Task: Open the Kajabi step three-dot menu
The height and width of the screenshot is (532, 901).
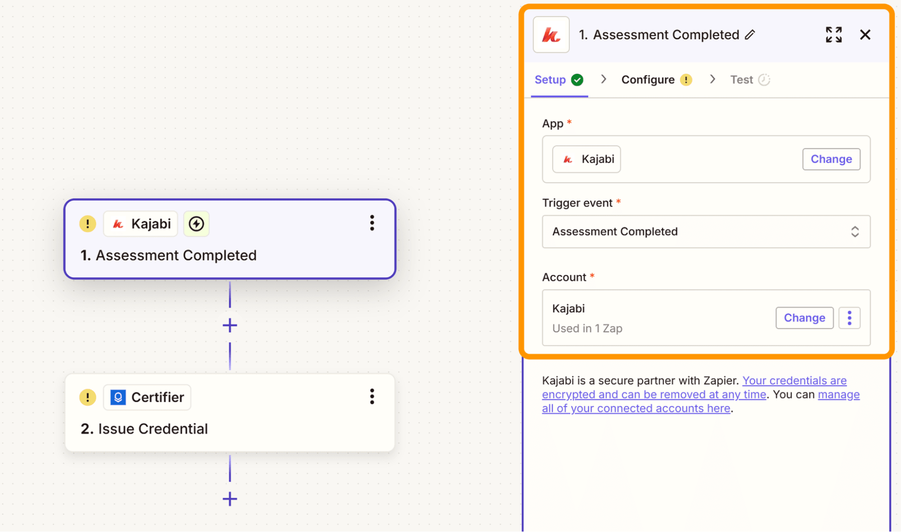Action: point(372,223)
